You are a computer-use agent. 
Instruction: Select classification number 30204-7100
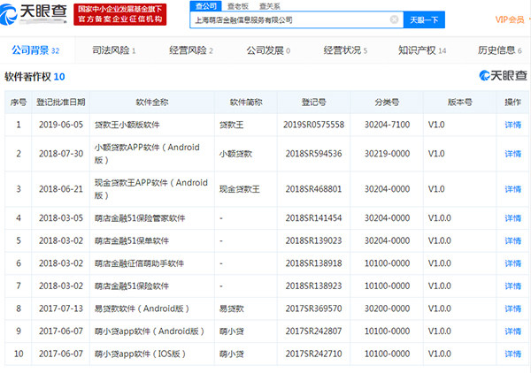387,125
